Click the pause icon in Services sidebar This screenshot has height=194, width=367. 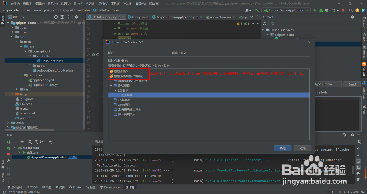tap(9, 174)
